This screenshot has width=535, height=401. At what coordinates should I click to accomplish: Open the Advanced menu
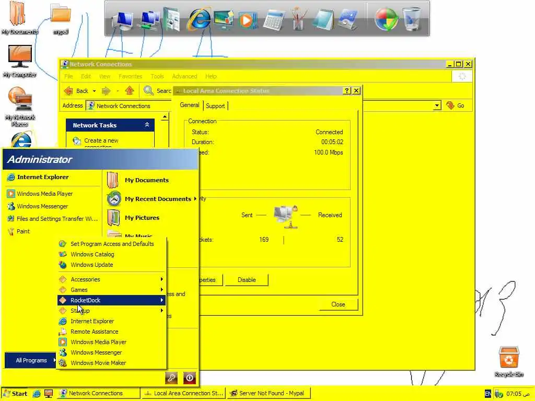(x=184, y=76)
